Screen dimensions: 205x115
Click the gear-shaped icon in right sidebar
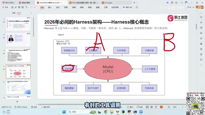[x=201, y=33]
